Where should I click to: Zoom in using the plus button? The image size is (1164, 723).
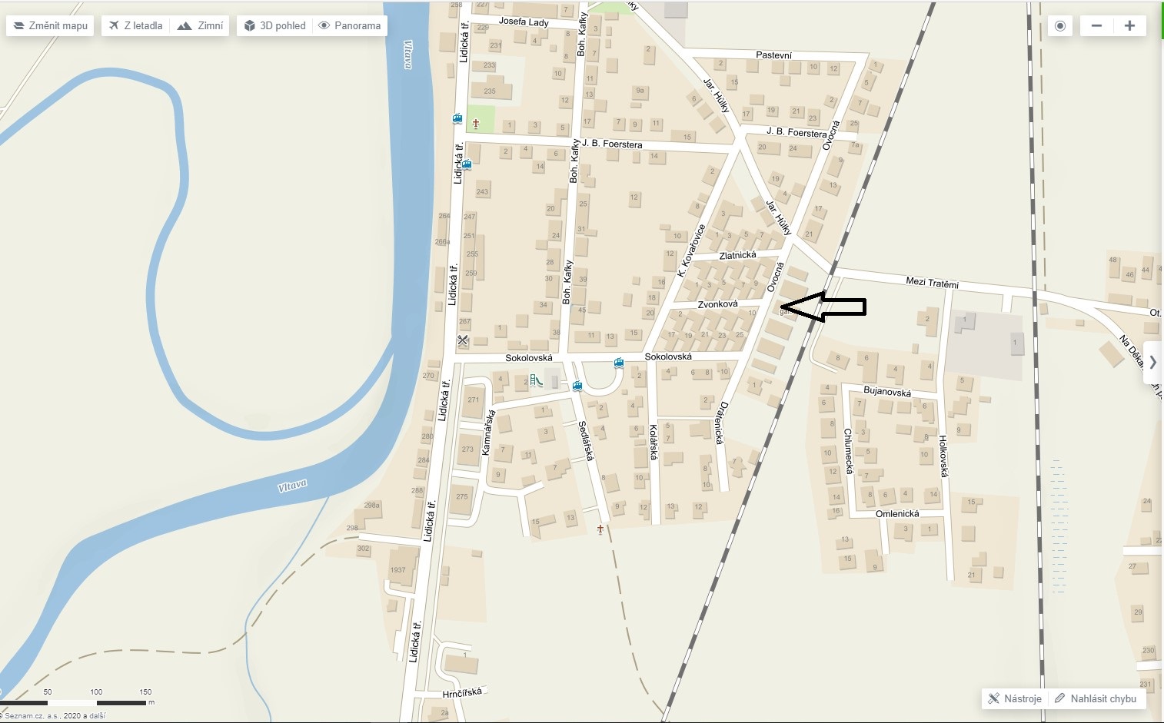[x=1129, y=25]
